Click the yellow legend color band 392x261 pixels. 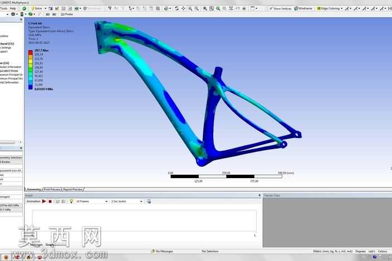coord(31,61)
